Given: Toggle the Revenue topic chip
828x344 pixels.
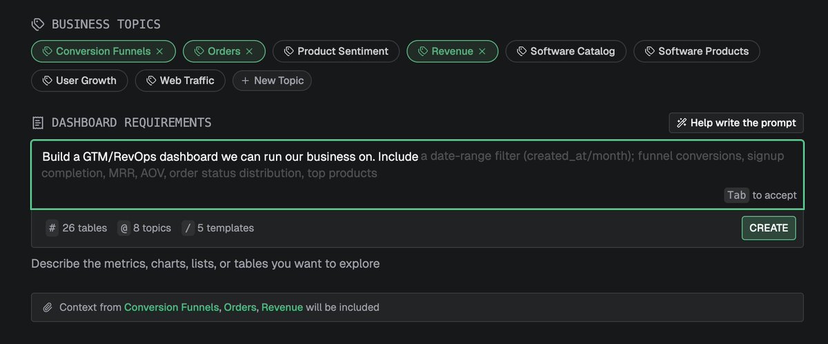Looking at the screenshot, I should 453,51.
